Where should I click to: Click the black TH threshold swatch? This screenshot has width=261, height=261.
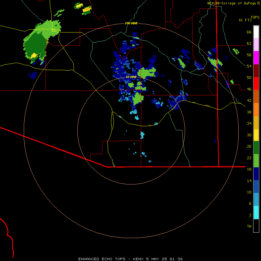[x=256, y=226]
